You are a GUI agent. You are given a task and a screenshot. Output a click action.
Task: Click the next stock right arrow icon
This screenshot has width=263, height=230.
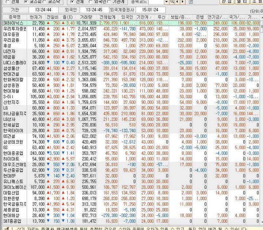183,2
